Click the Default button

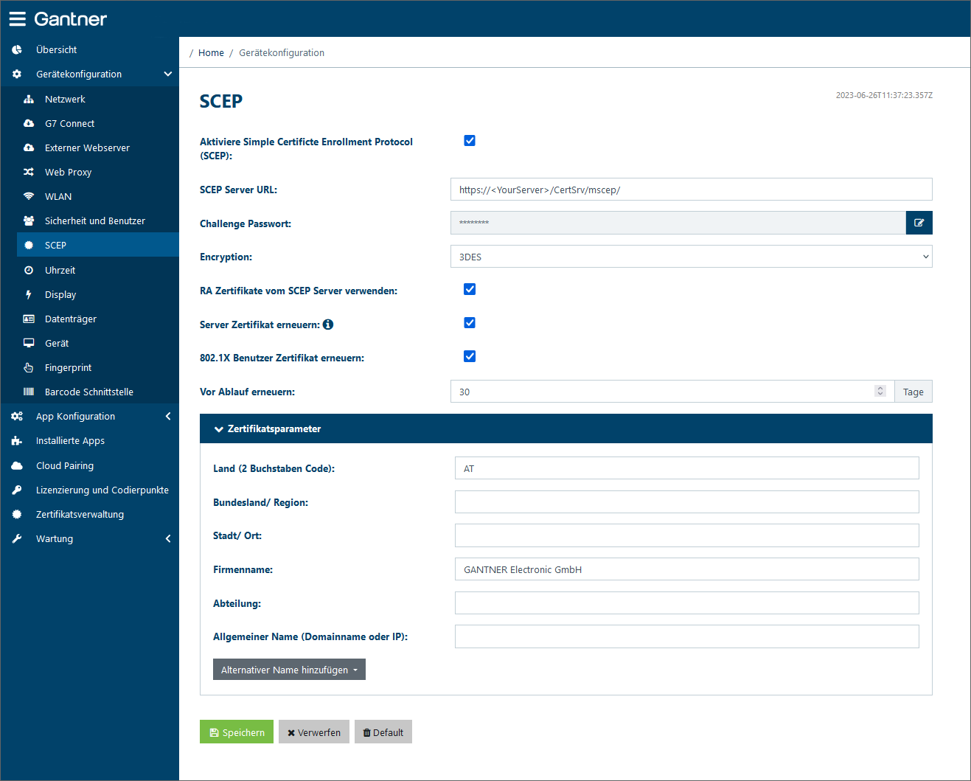coord(383,732)
